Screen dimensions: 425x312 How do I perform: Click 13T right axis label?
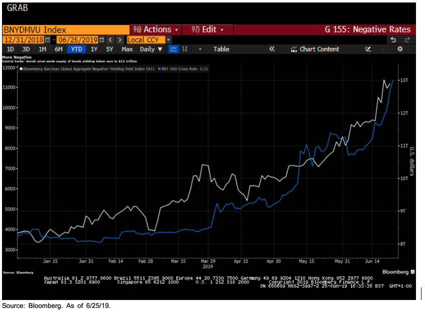pyautogui.click(x=404, y=80)
